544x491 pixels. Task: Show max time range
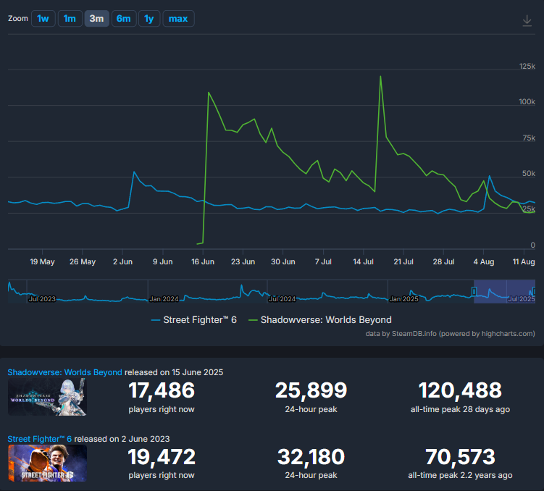178,19
